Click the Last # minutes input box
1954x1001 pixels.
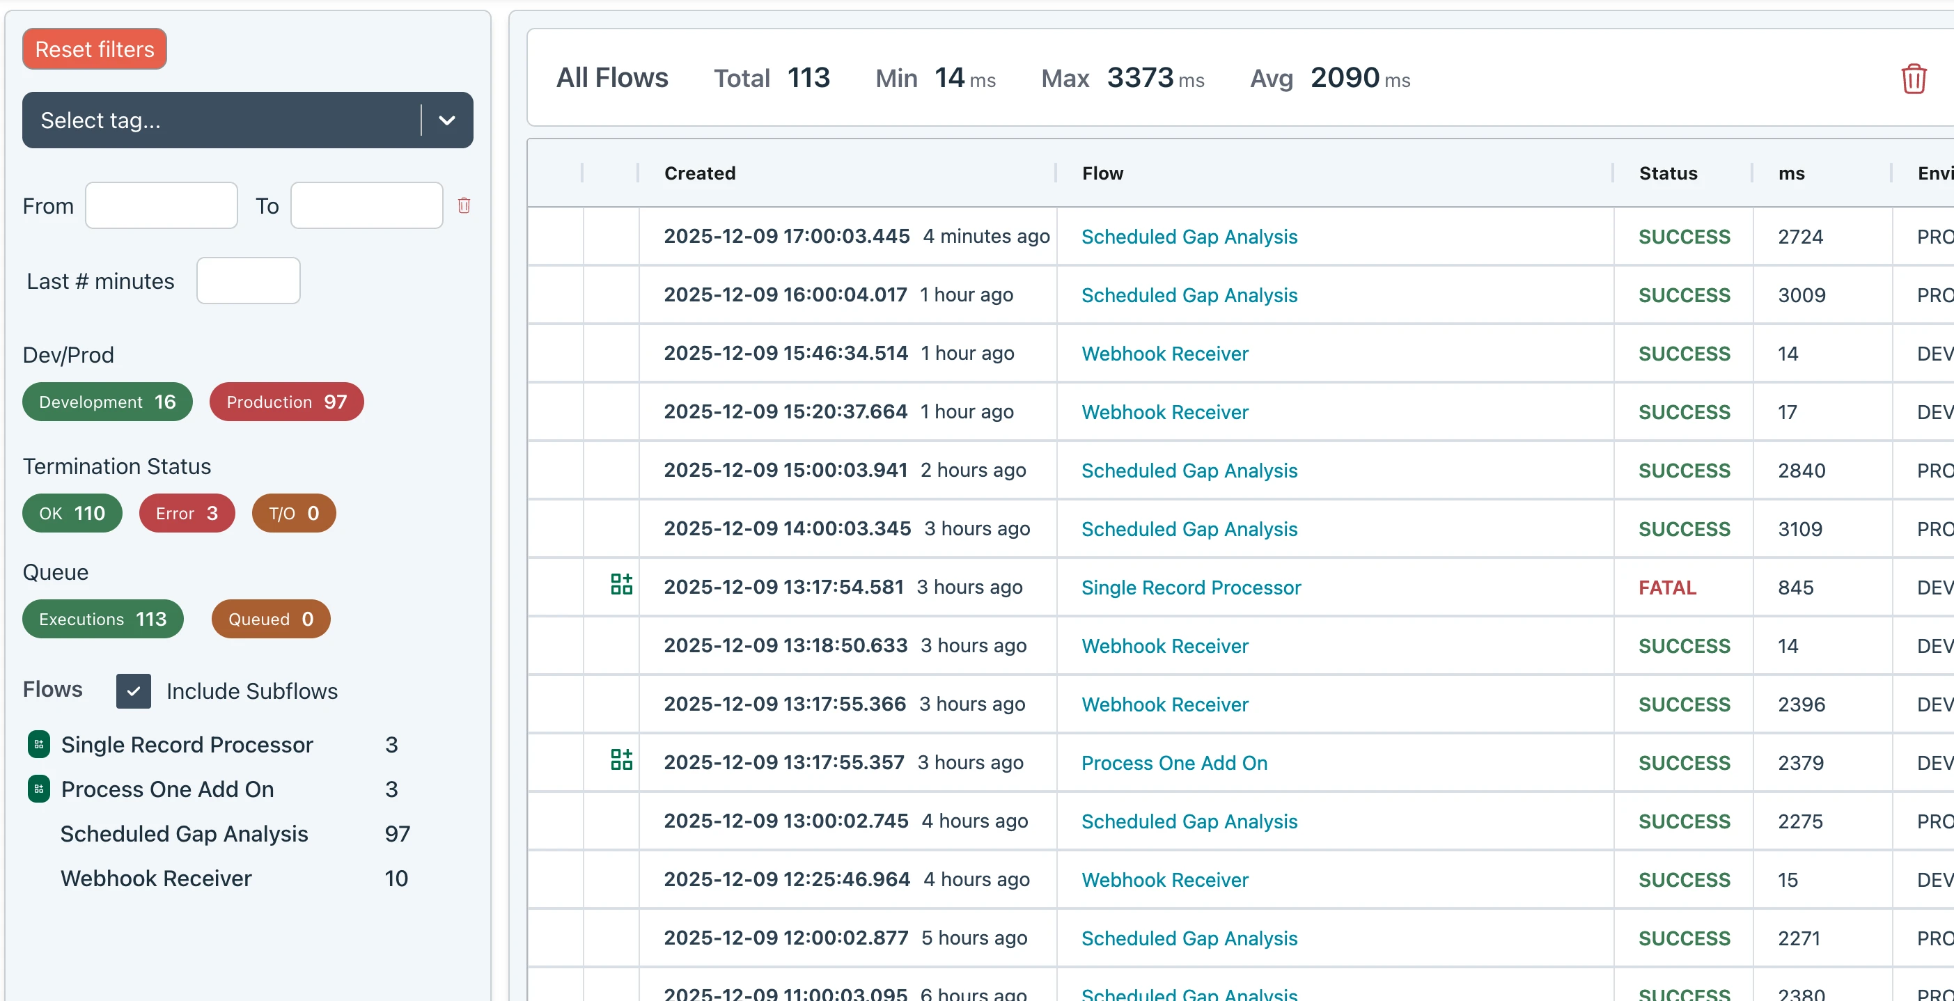(248, 281)
